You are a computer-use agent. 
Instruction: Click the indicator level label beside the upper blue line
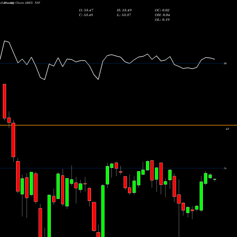(x=225, y=64)
